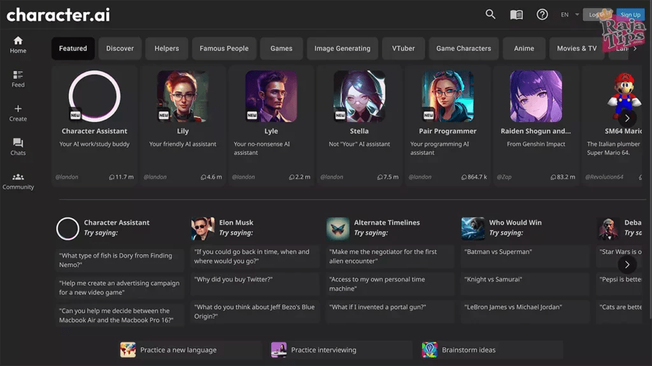Click Raiden Shogun 83.2 m chat count
The image size is (652, 366).
tap(563, 177)
